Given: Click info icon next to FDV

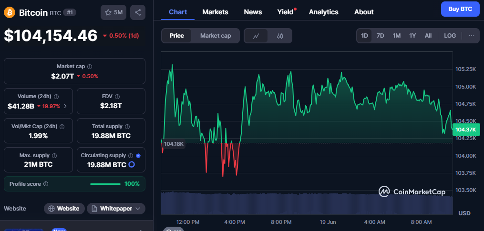Looking at the screenshot, I should 117,97.
